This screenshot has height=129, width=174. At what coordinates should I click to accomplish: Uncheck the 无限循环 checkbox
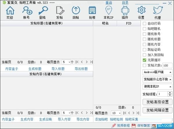[144, 60]
